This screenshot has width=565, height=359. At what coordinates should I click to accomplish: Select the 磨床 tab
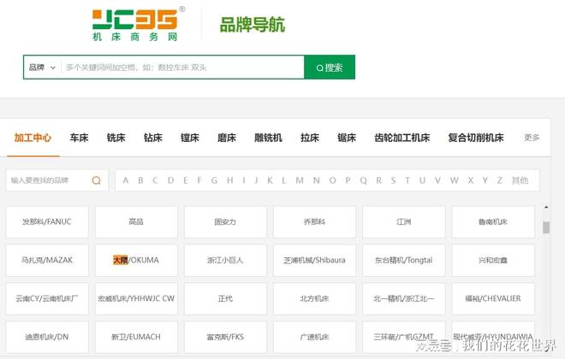[227, 138]
